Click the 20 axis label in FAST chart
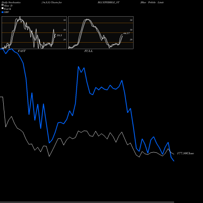 click(65, 39)
